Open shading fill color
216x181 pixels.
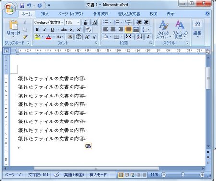[x=106, y=37]
